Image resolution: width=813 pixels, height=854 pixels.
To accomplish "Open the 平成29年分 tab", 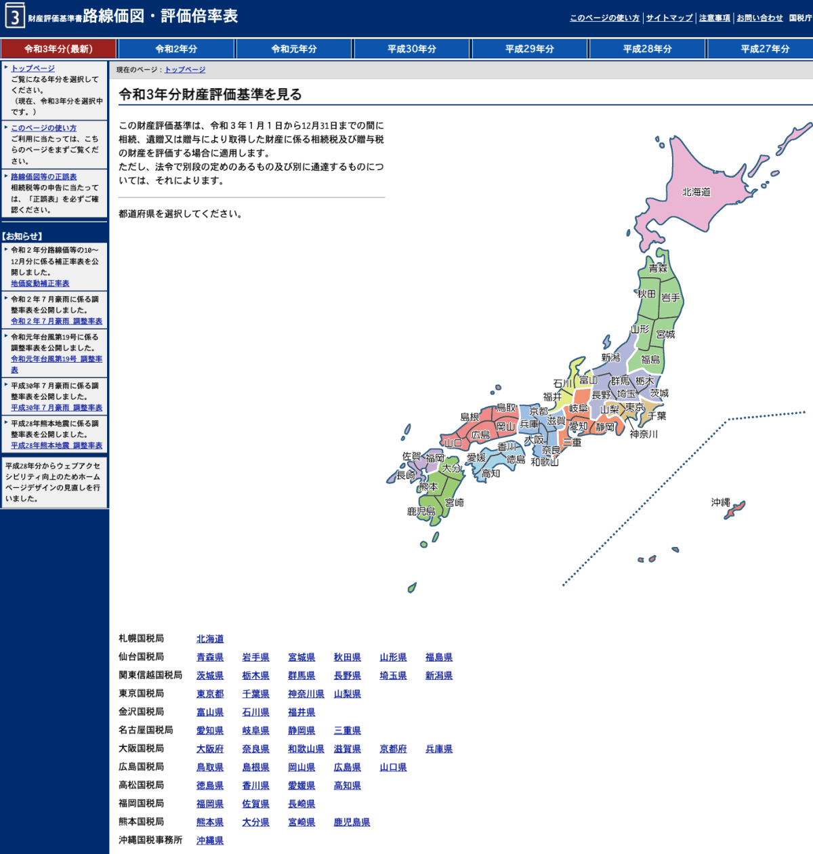I will coord(530,49).
